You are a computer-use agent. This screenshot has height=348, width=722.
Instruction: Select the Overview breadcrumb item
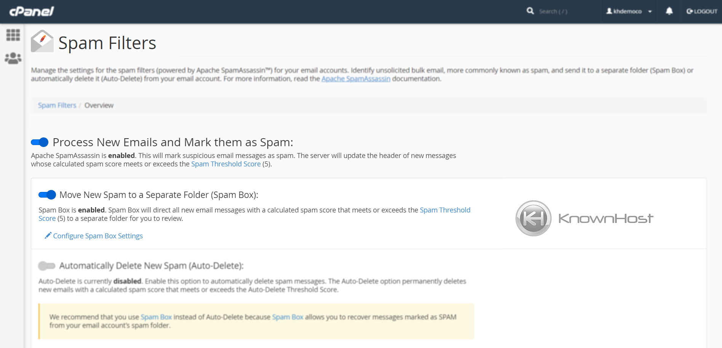[x=99, y=105]
